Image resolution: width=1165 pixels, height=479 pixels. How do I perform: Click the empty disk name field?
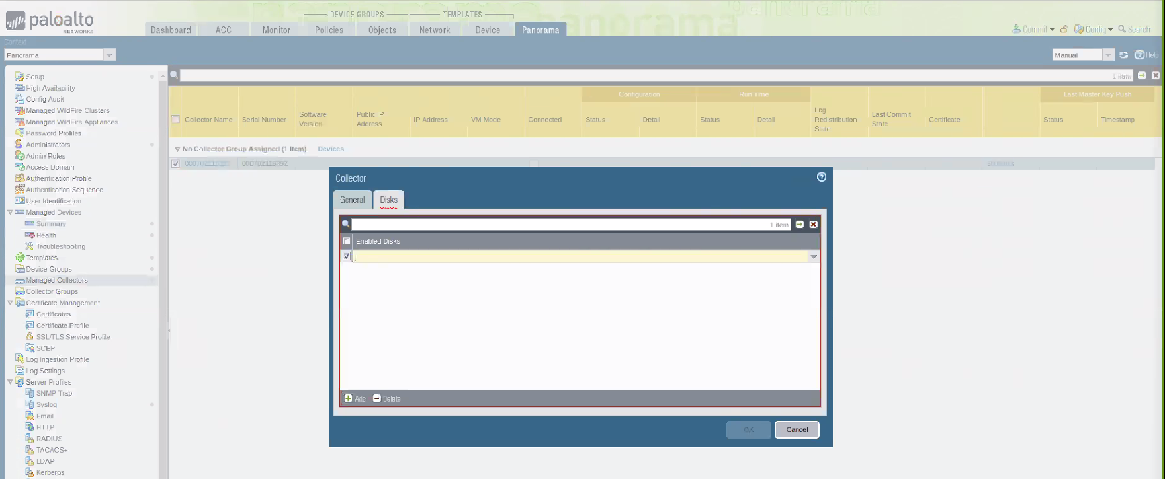pyautogui.click(x=581, y=256)
